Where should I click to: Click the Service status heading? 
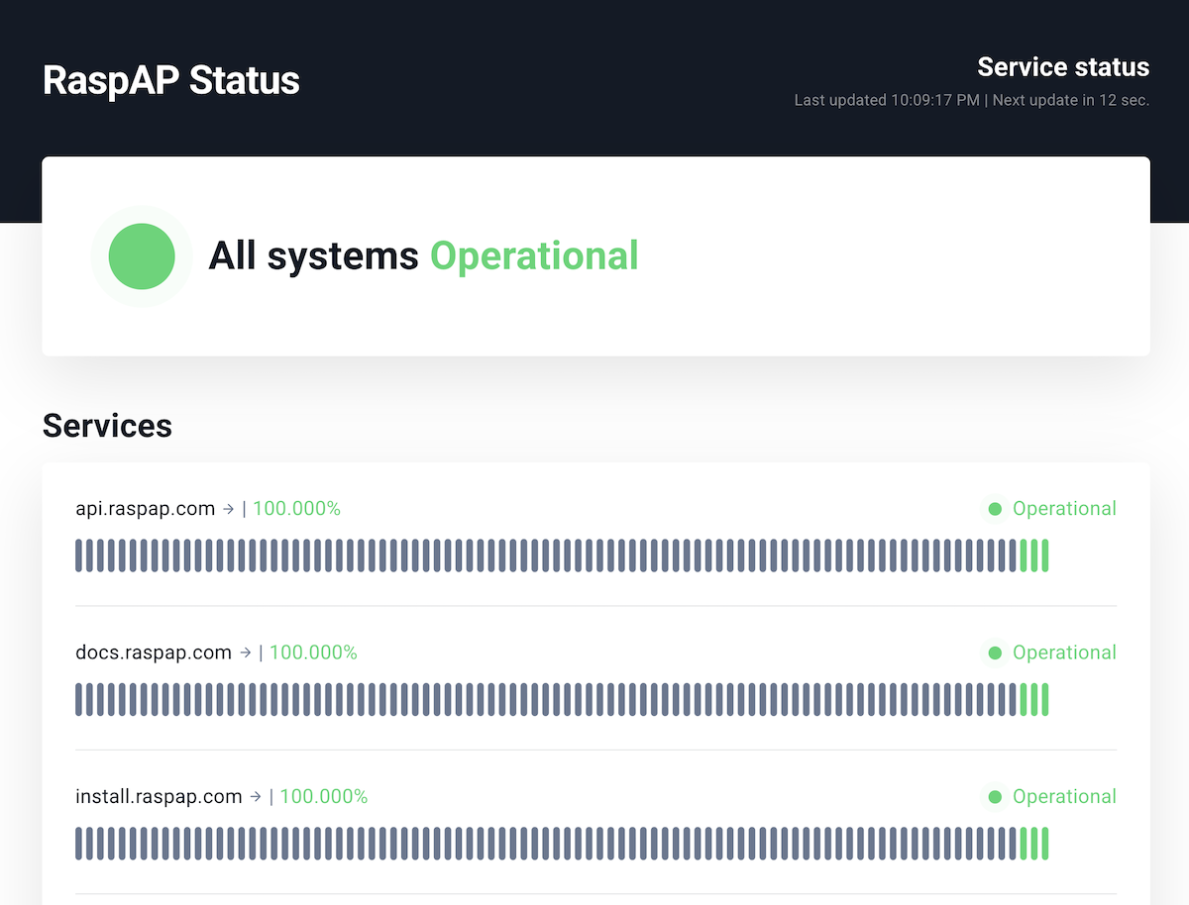(1063, 67)
